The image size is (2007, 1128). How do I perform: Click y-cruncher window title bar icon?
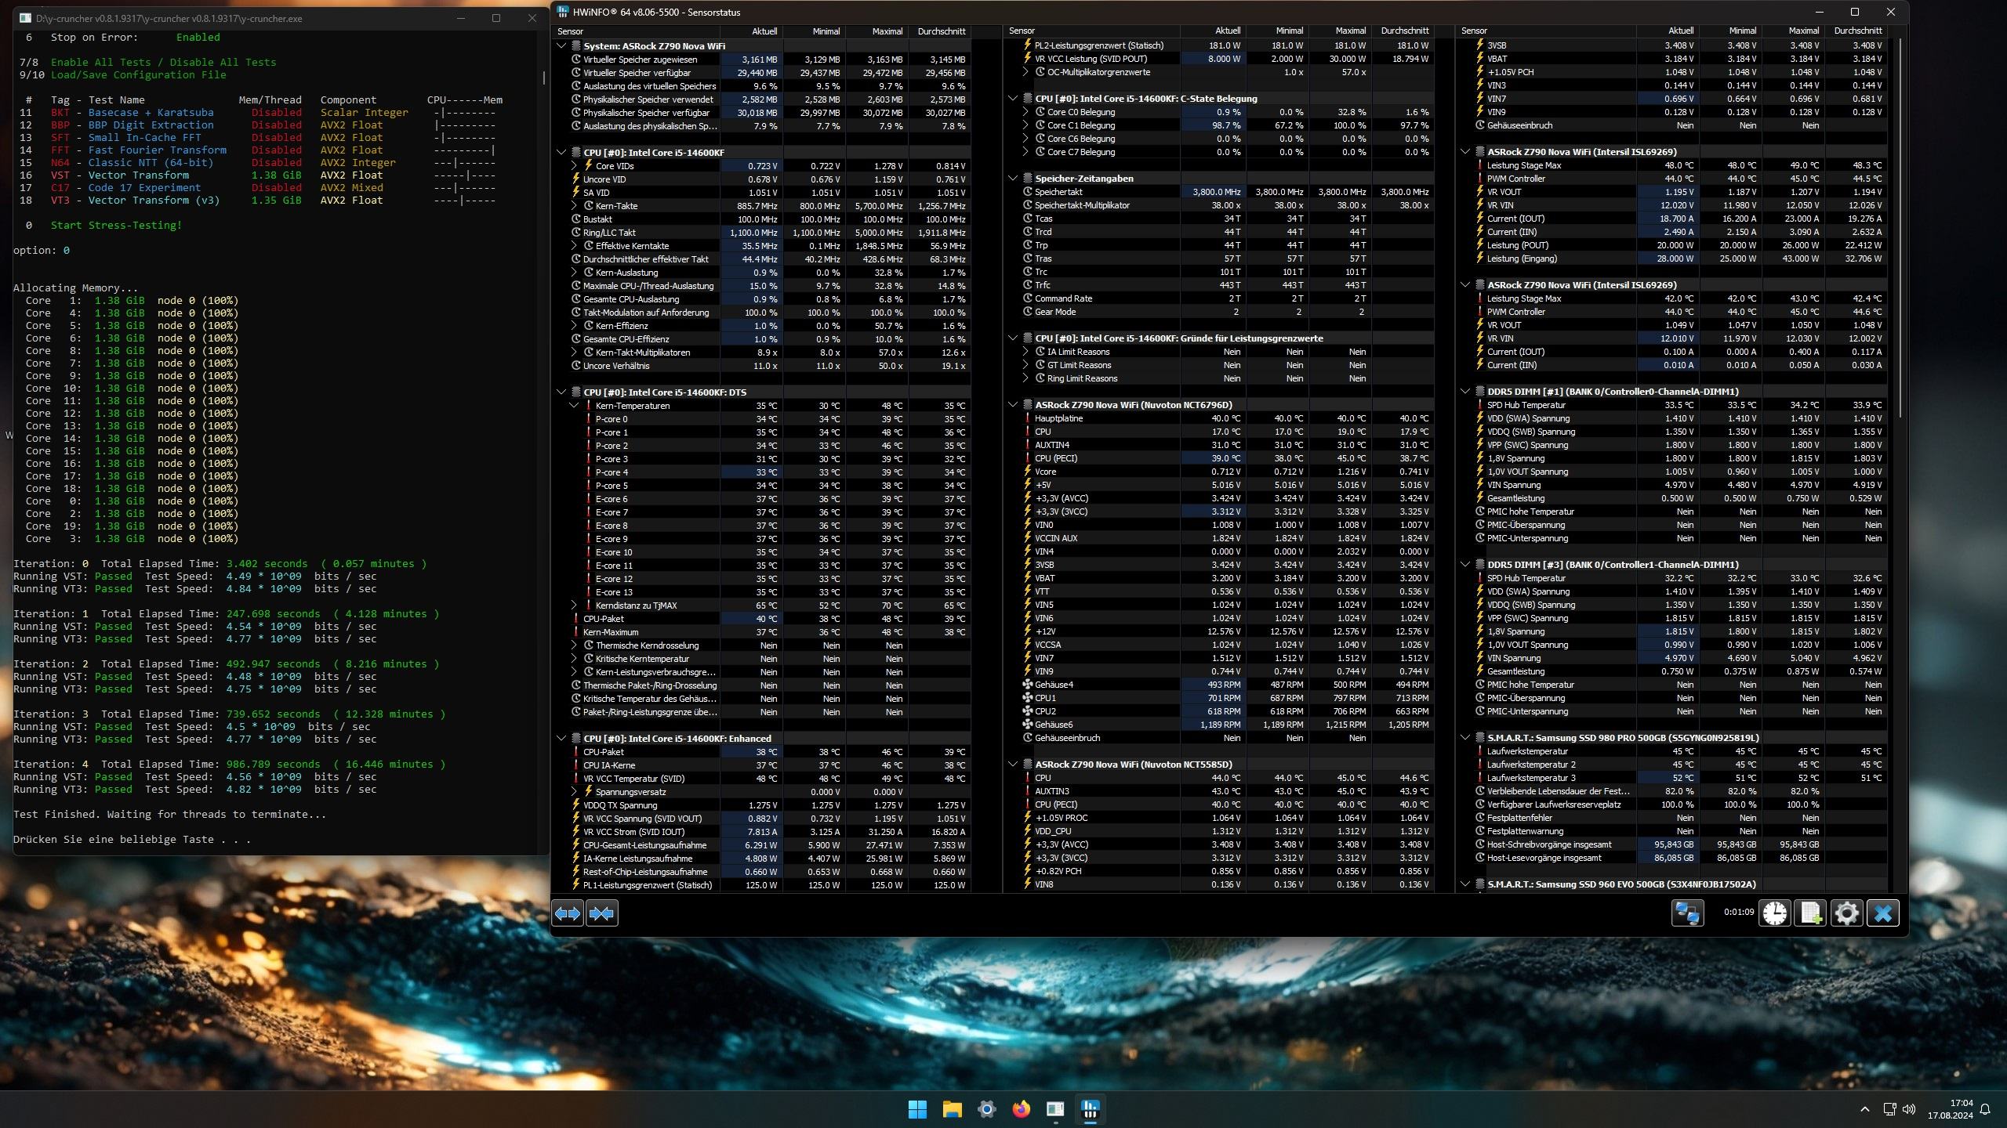[25, 18]
